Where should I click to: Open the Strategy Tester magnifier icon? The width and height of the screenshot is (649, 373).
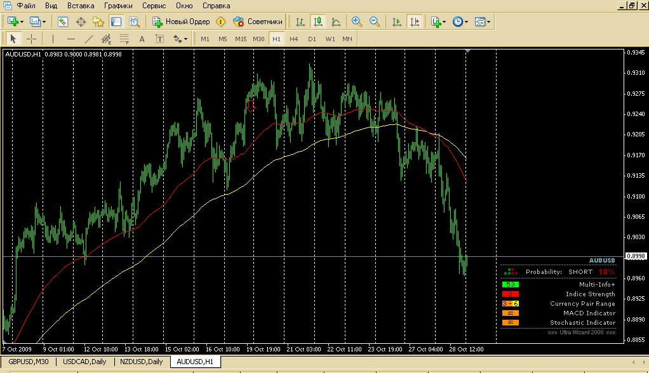click(135, 22)
